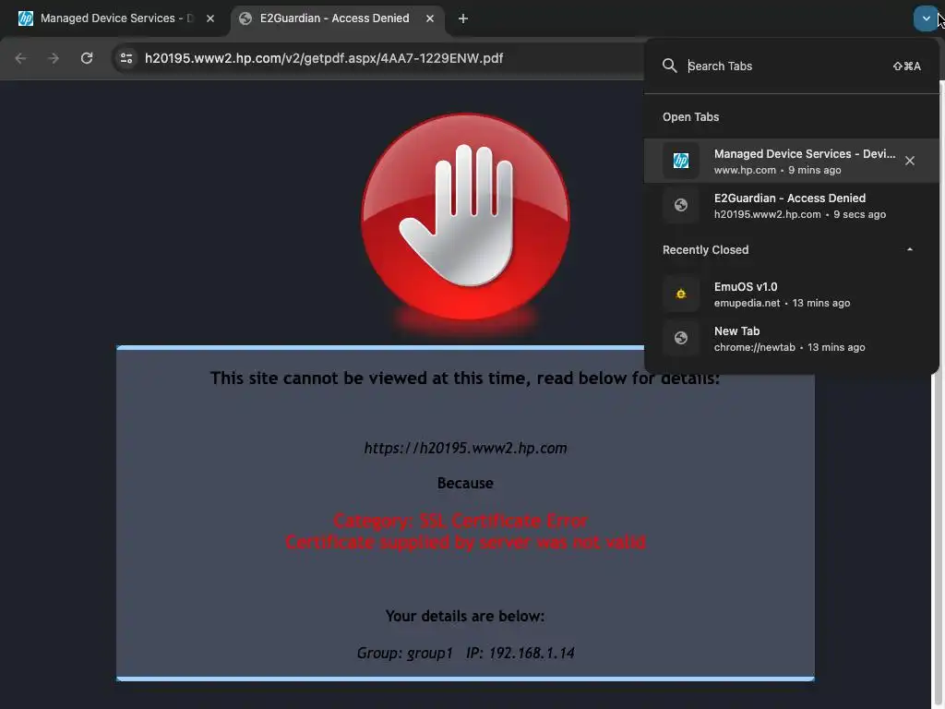The height and width of the screenshot is (709, 945).
Task: Click the HP favicon on first browser tab
Action: [x=26, y=18]
